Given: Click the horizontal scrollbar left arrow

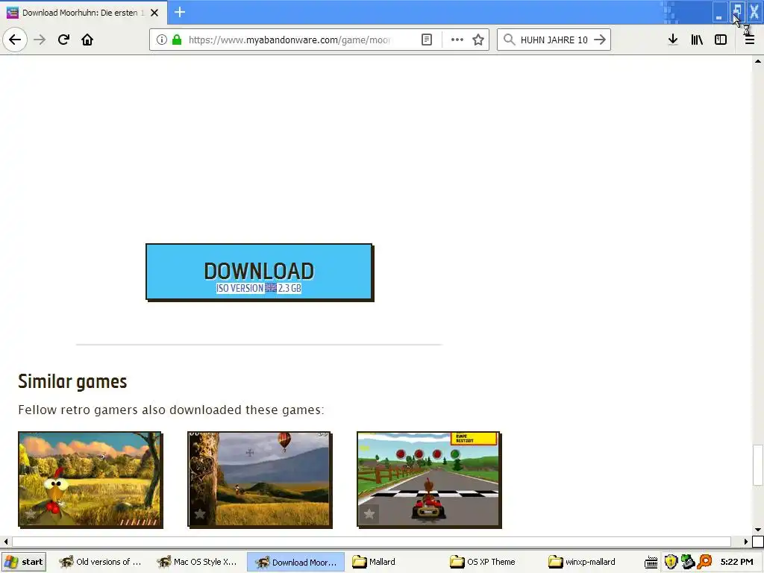Looking at the screenshot, I should 6,542.
